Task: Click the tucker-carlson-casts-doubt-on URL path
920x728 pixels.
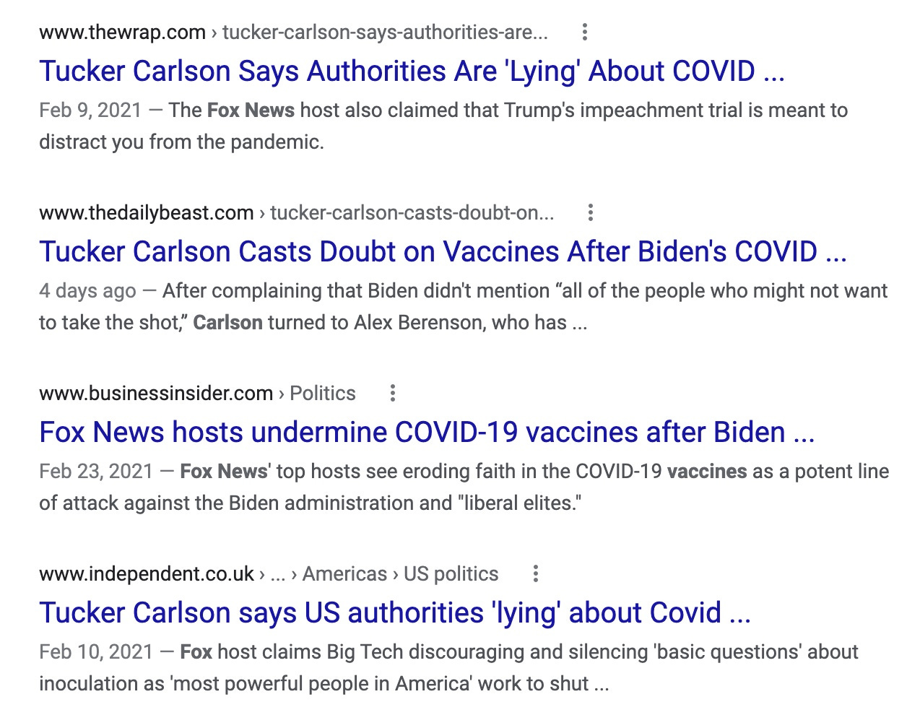Action: tap(412, 212)
